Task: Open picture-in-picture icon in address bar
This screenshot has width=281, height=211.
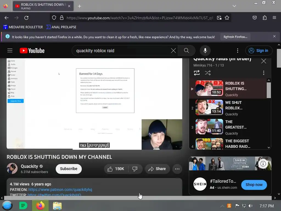Action: [x=219, y=18]
